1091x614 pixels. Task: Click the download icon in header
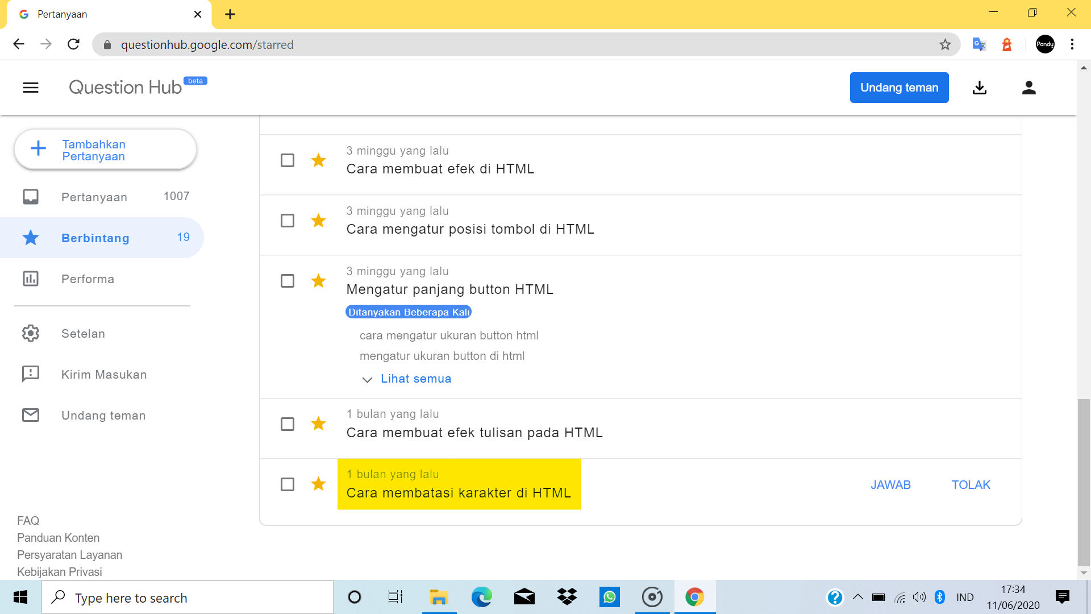pos(979,88)
